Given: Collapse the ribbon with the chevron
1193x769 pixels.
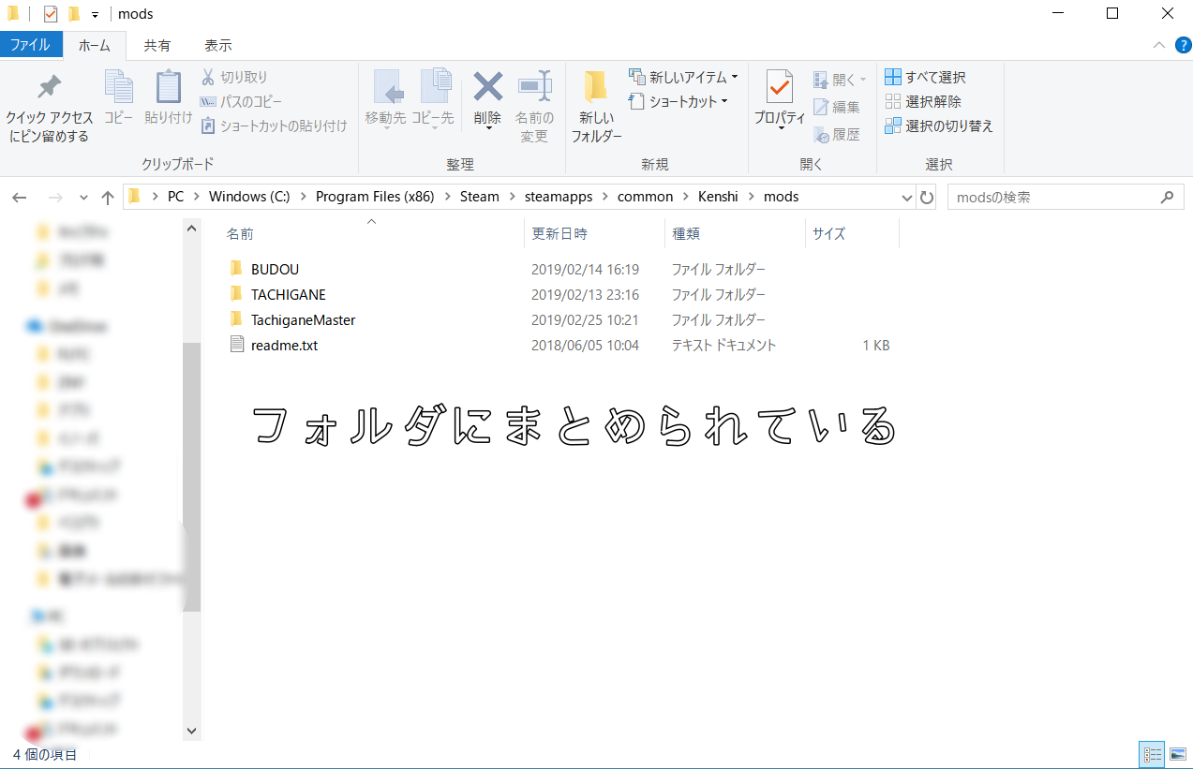Looking at the screenshot, I should (x=1159, y=45).
